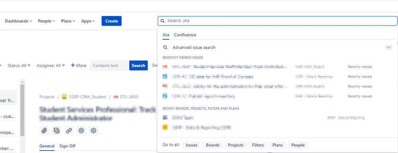Click the yellow project icon in the breadcrumb
The image size is (398, 153).
point(64,97)
